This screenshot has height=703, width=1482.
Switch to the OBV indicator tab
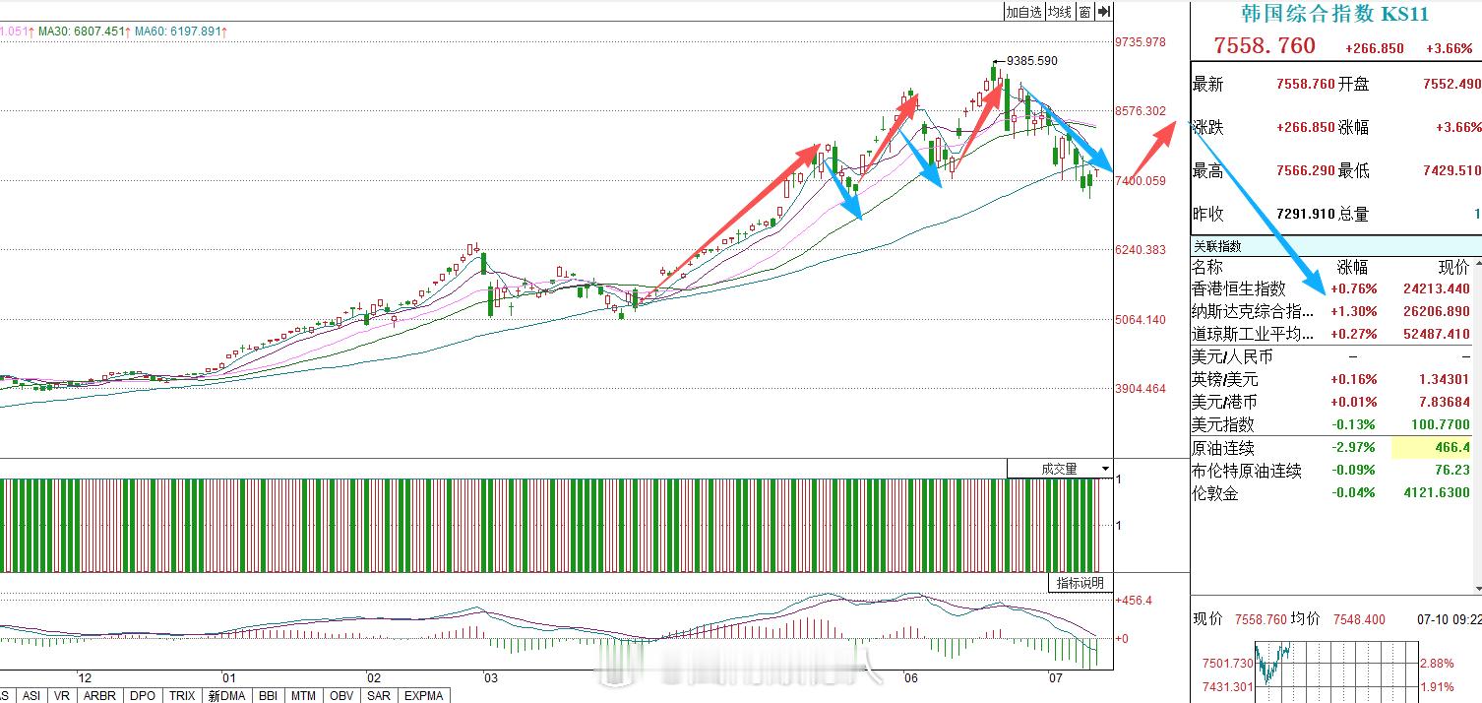click(341, 695)
